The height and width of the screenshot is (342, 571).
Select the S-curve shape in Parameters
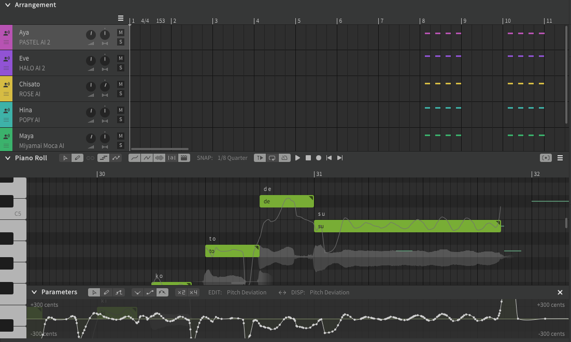[x=150, y=292]
